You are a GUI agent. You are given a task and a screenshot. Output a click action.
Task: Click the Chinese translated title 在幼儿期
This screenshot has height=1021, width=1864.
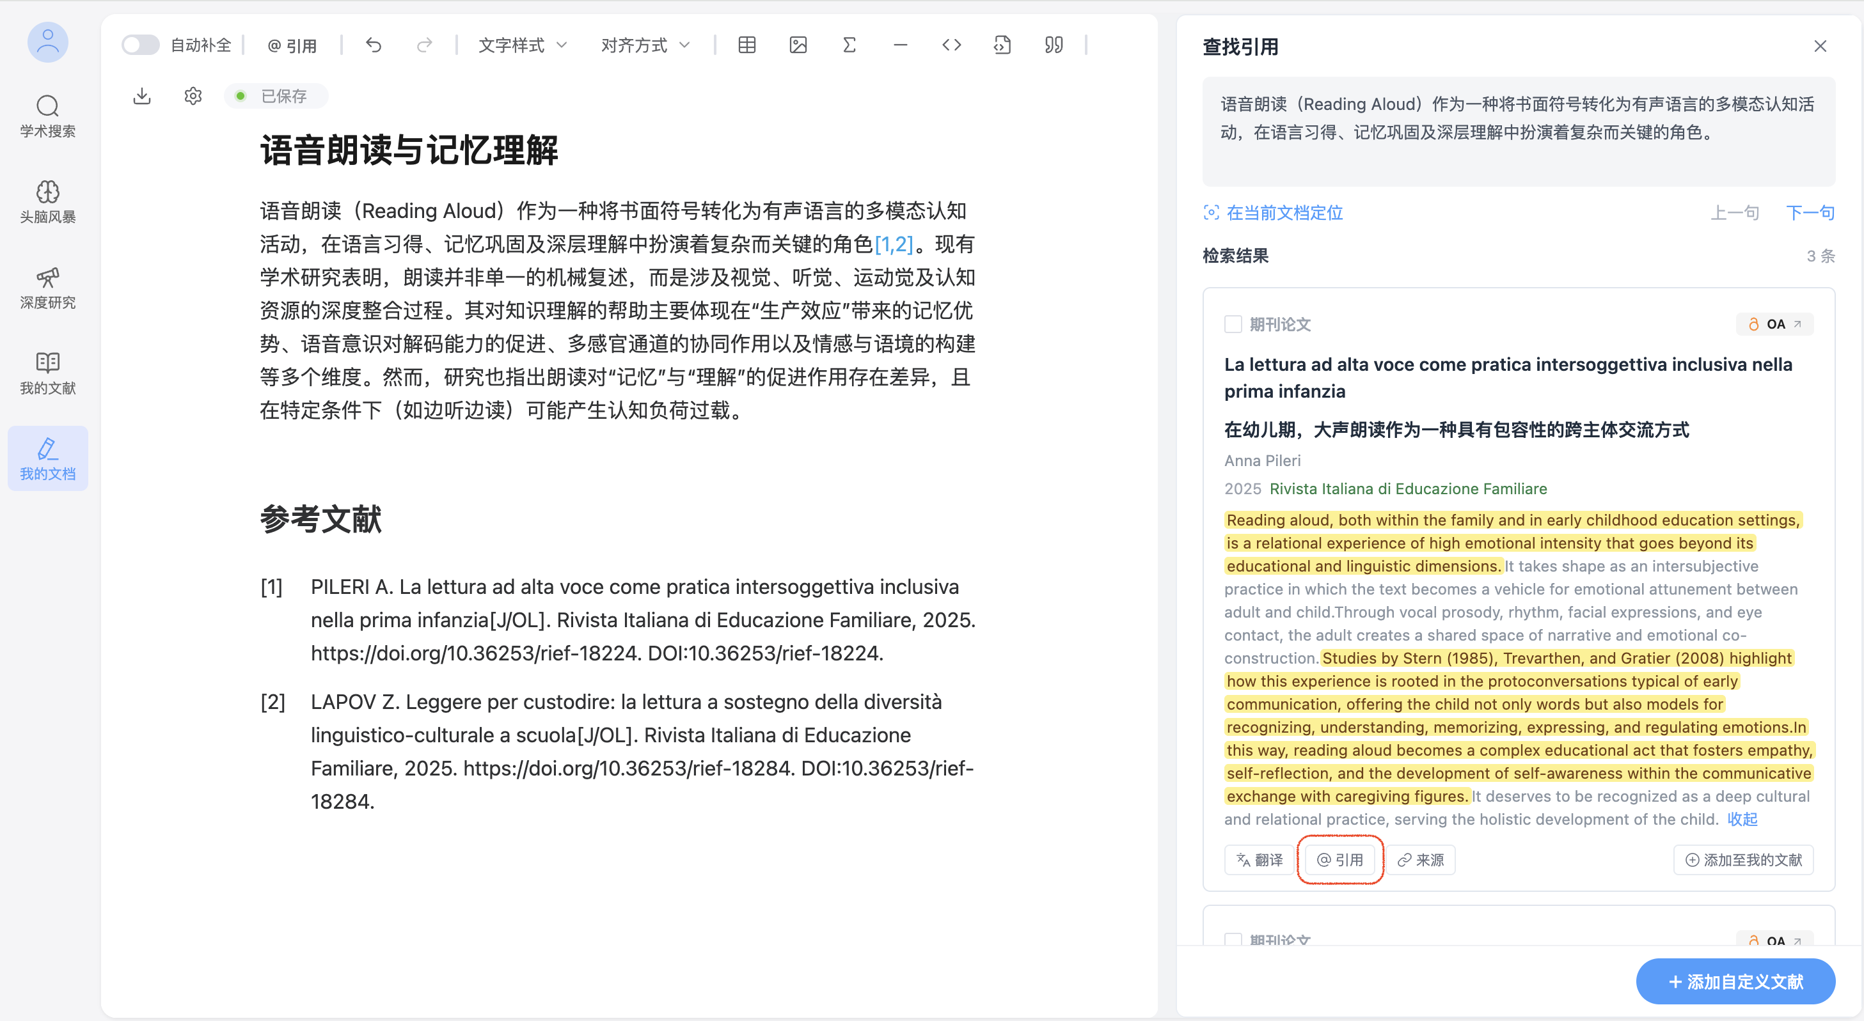point(1457,430)
